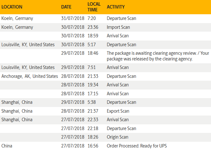Select the Anchorage, AK, United States location
Image resolution: width=211 pixels, height=150 pixels.
29,76
